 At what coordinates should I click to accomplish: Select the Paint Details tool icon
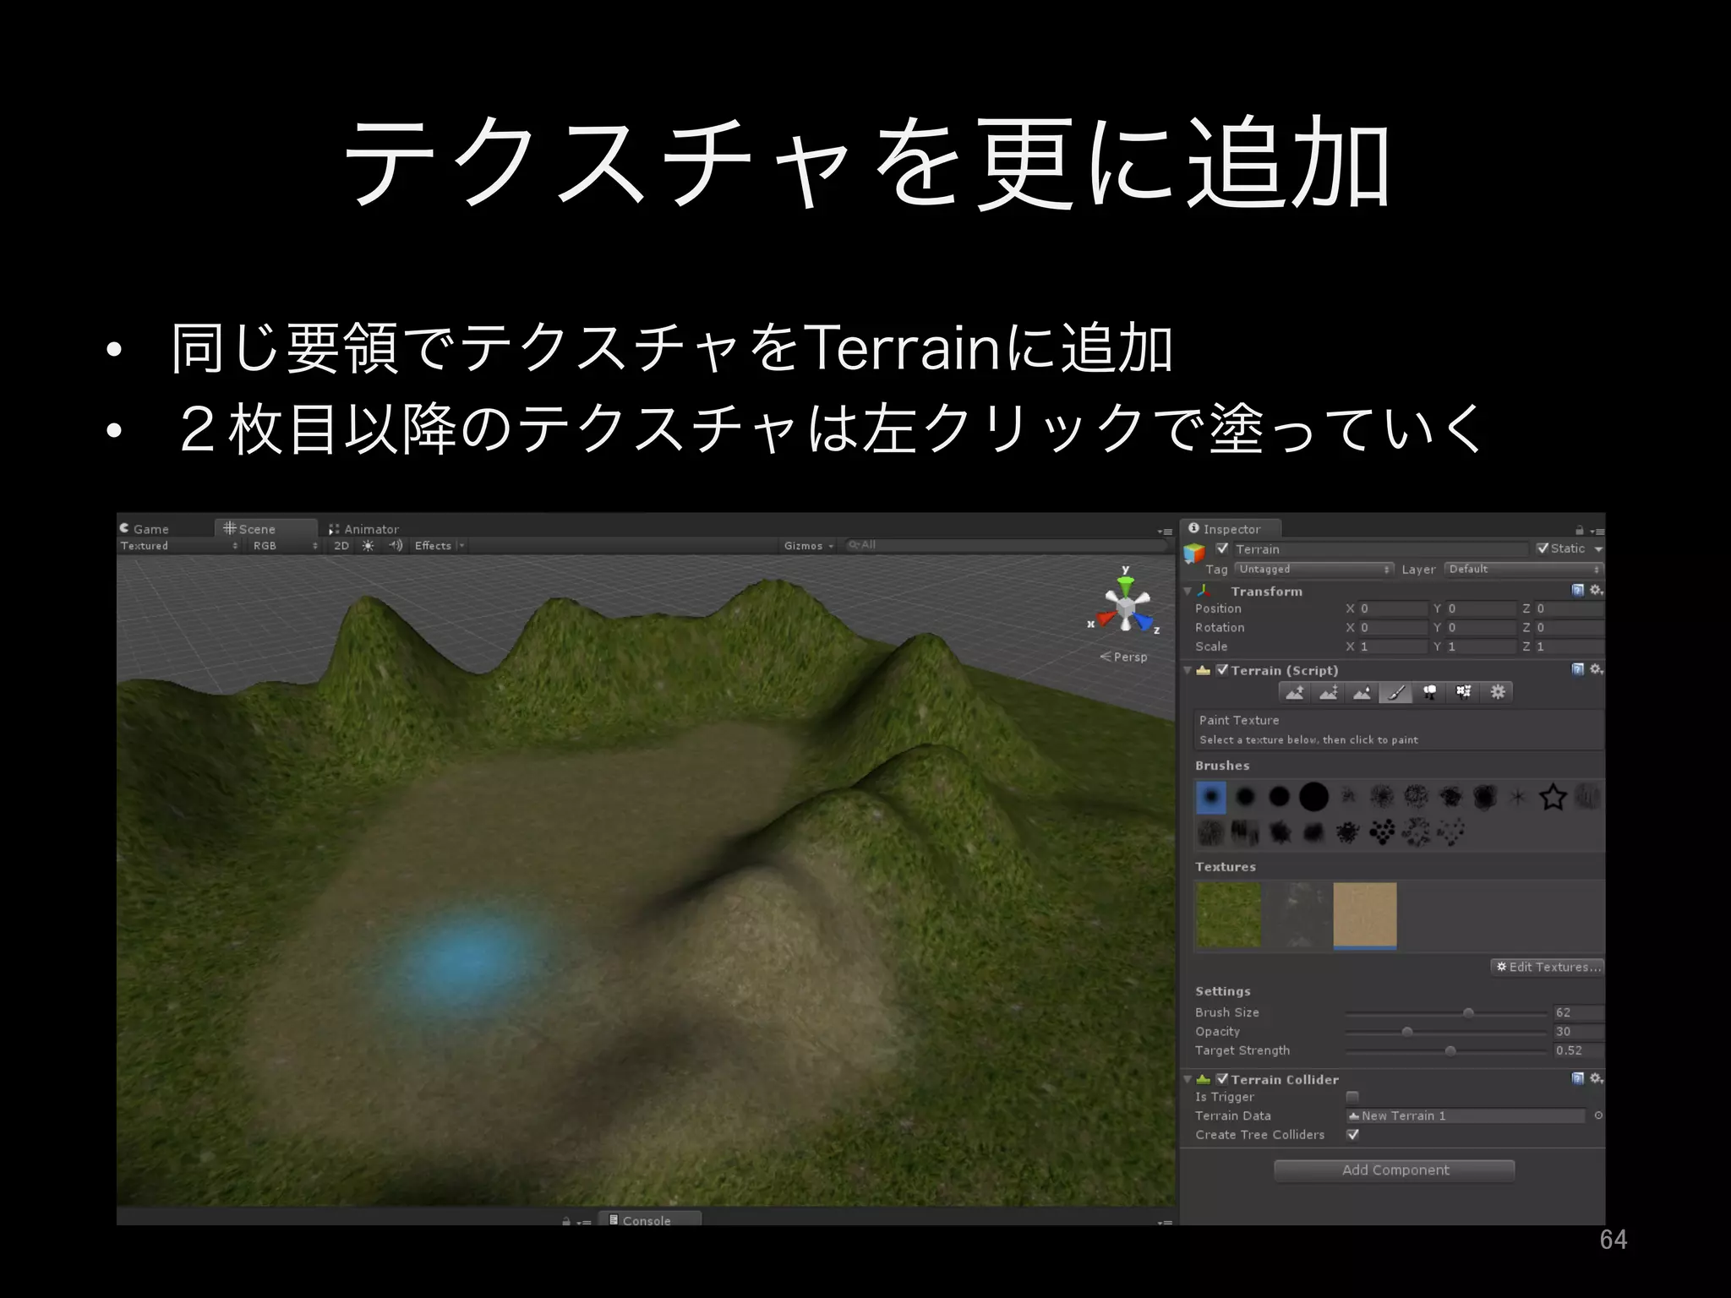[x=1463, y=693]
